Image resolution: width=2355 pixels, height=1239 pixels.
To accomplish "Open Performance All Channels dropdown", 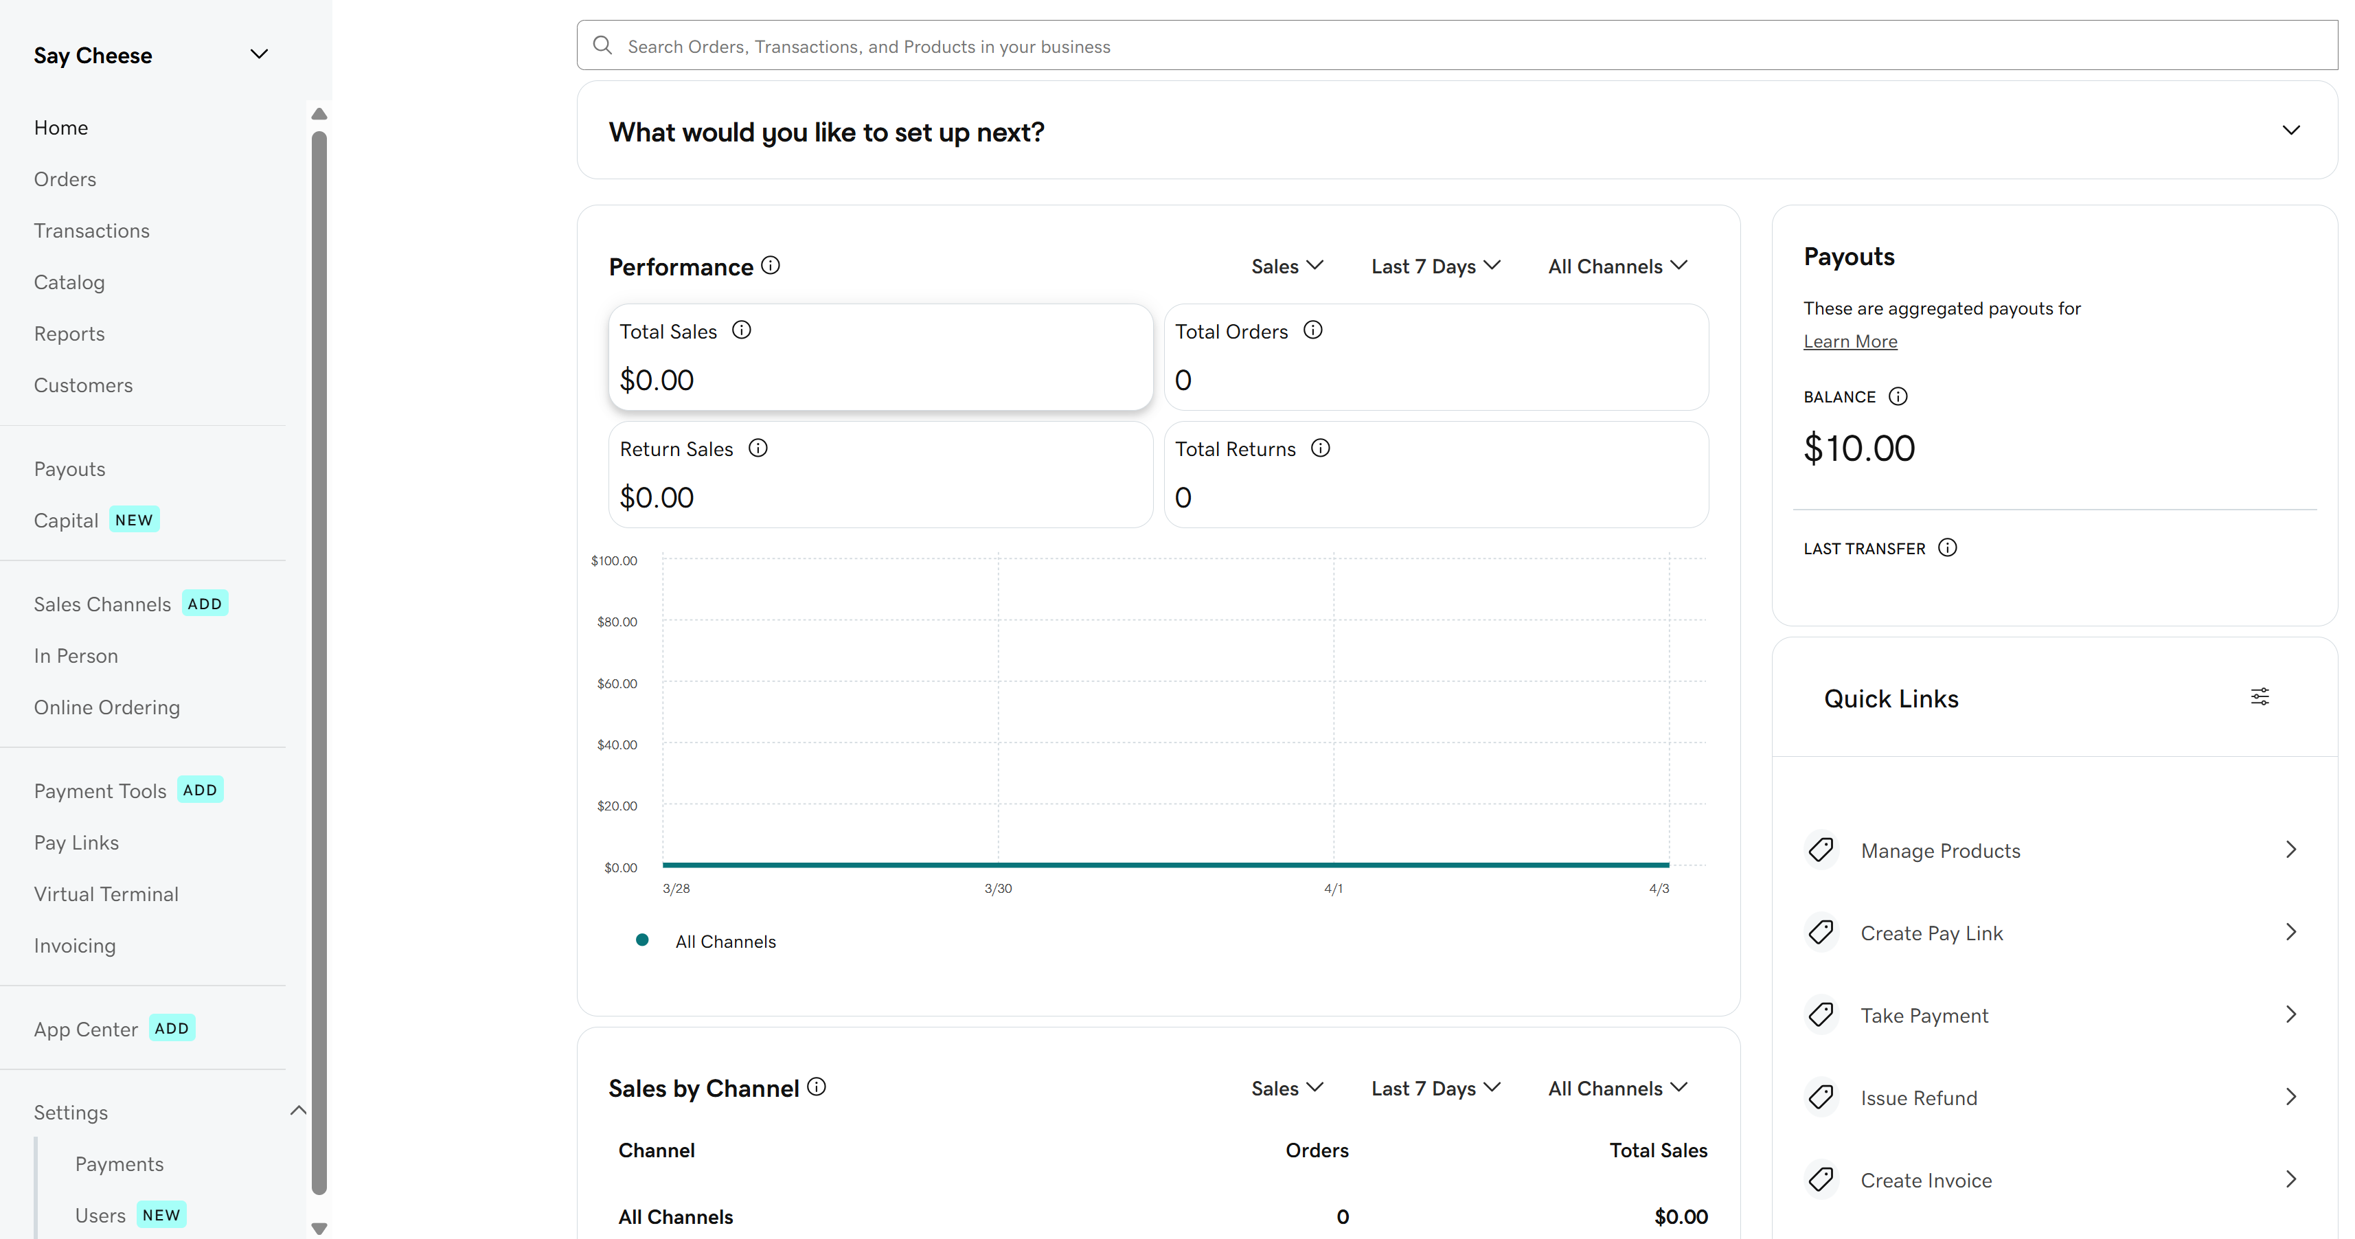I will pos(1616,266).
